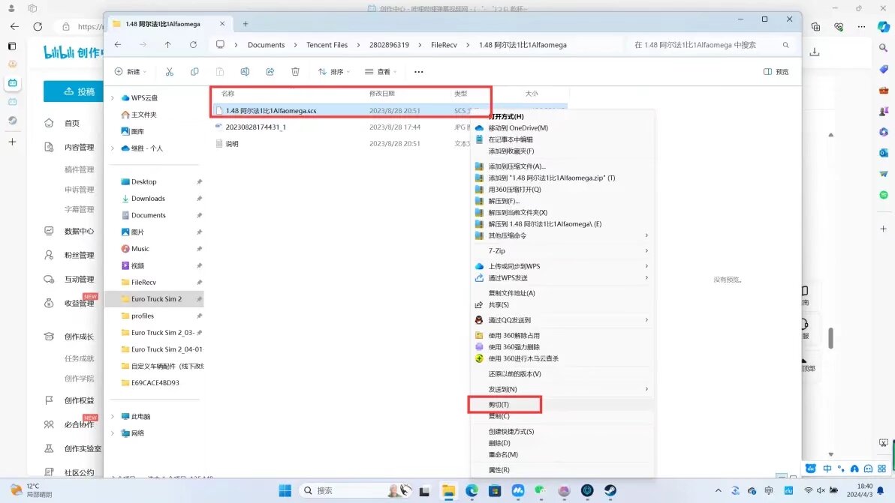Click taskbar 搜索 search box

click(355, 490)
